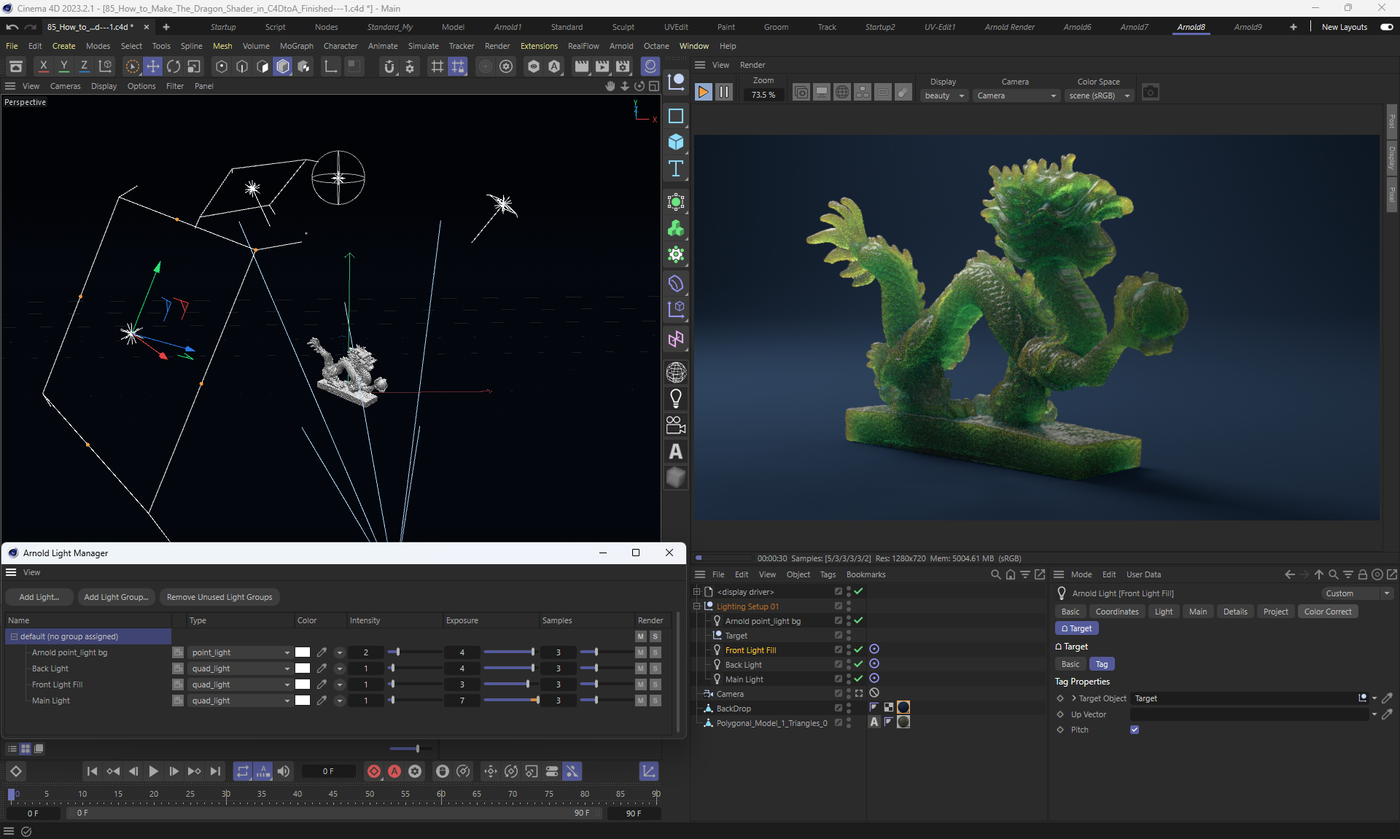The height and width of the screenshot is (839, 1400).
Task: Toggle New Layouts switch
Action: tap(1386, 27)
